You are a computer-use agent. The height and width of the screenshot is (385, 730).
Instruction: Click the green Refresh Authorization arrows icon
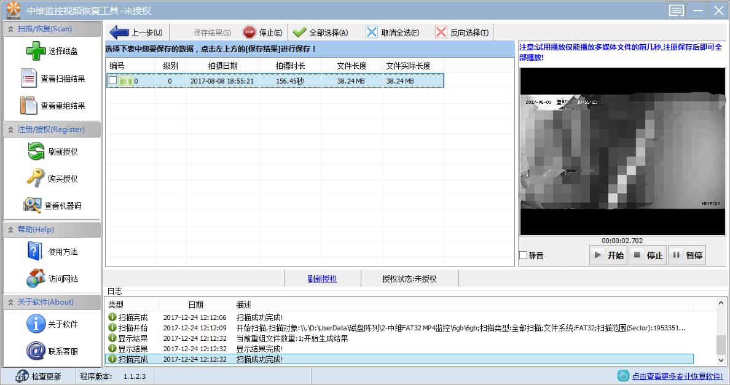point(36,151)
